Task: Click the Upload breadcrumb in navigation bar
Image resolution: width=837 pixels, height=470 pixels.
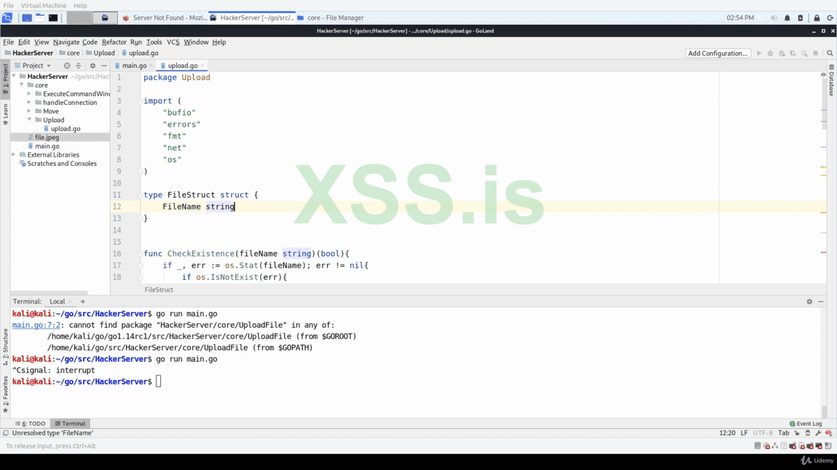Action: click(99, 53)
